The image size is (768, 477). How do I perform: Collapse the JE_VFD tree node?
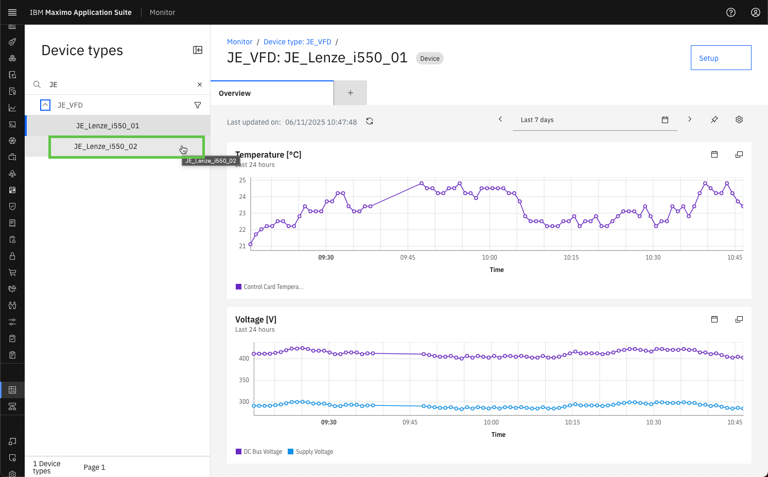click(45, 105)
